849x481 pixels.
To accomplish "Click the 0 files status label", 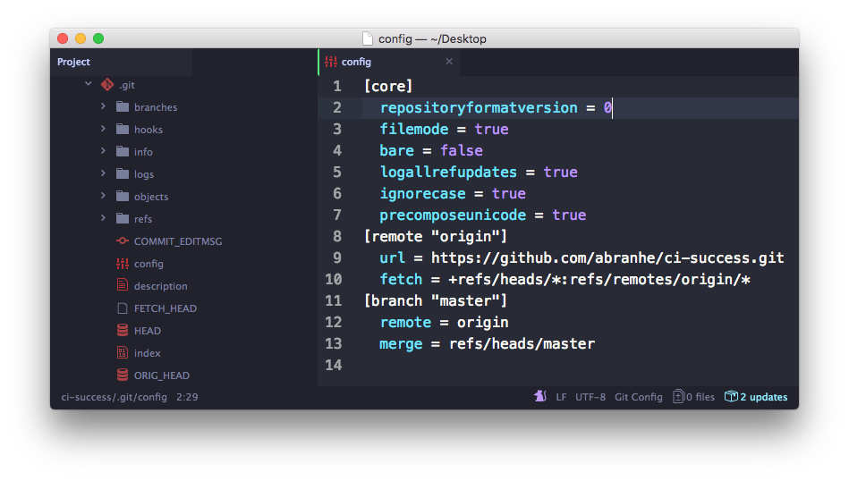I will 700,397.
